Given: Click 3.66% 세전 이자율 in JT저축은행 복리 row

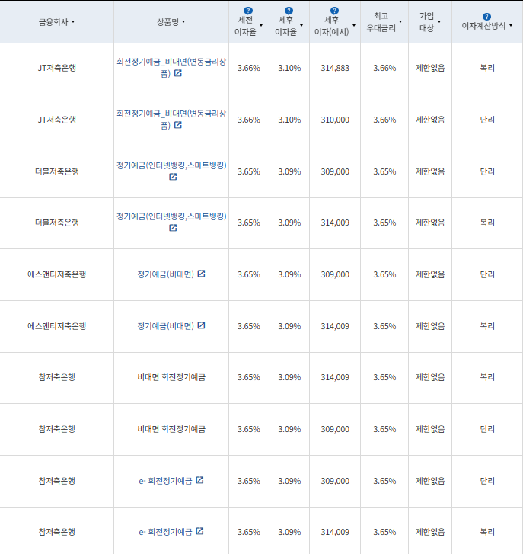Looking at the screenshot, I should (x=249, y=68).
